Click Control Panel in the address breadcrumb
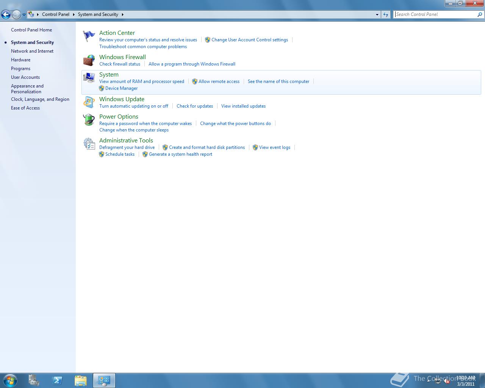The width and height of the screenshot is (485, 388). pos(56,14)
